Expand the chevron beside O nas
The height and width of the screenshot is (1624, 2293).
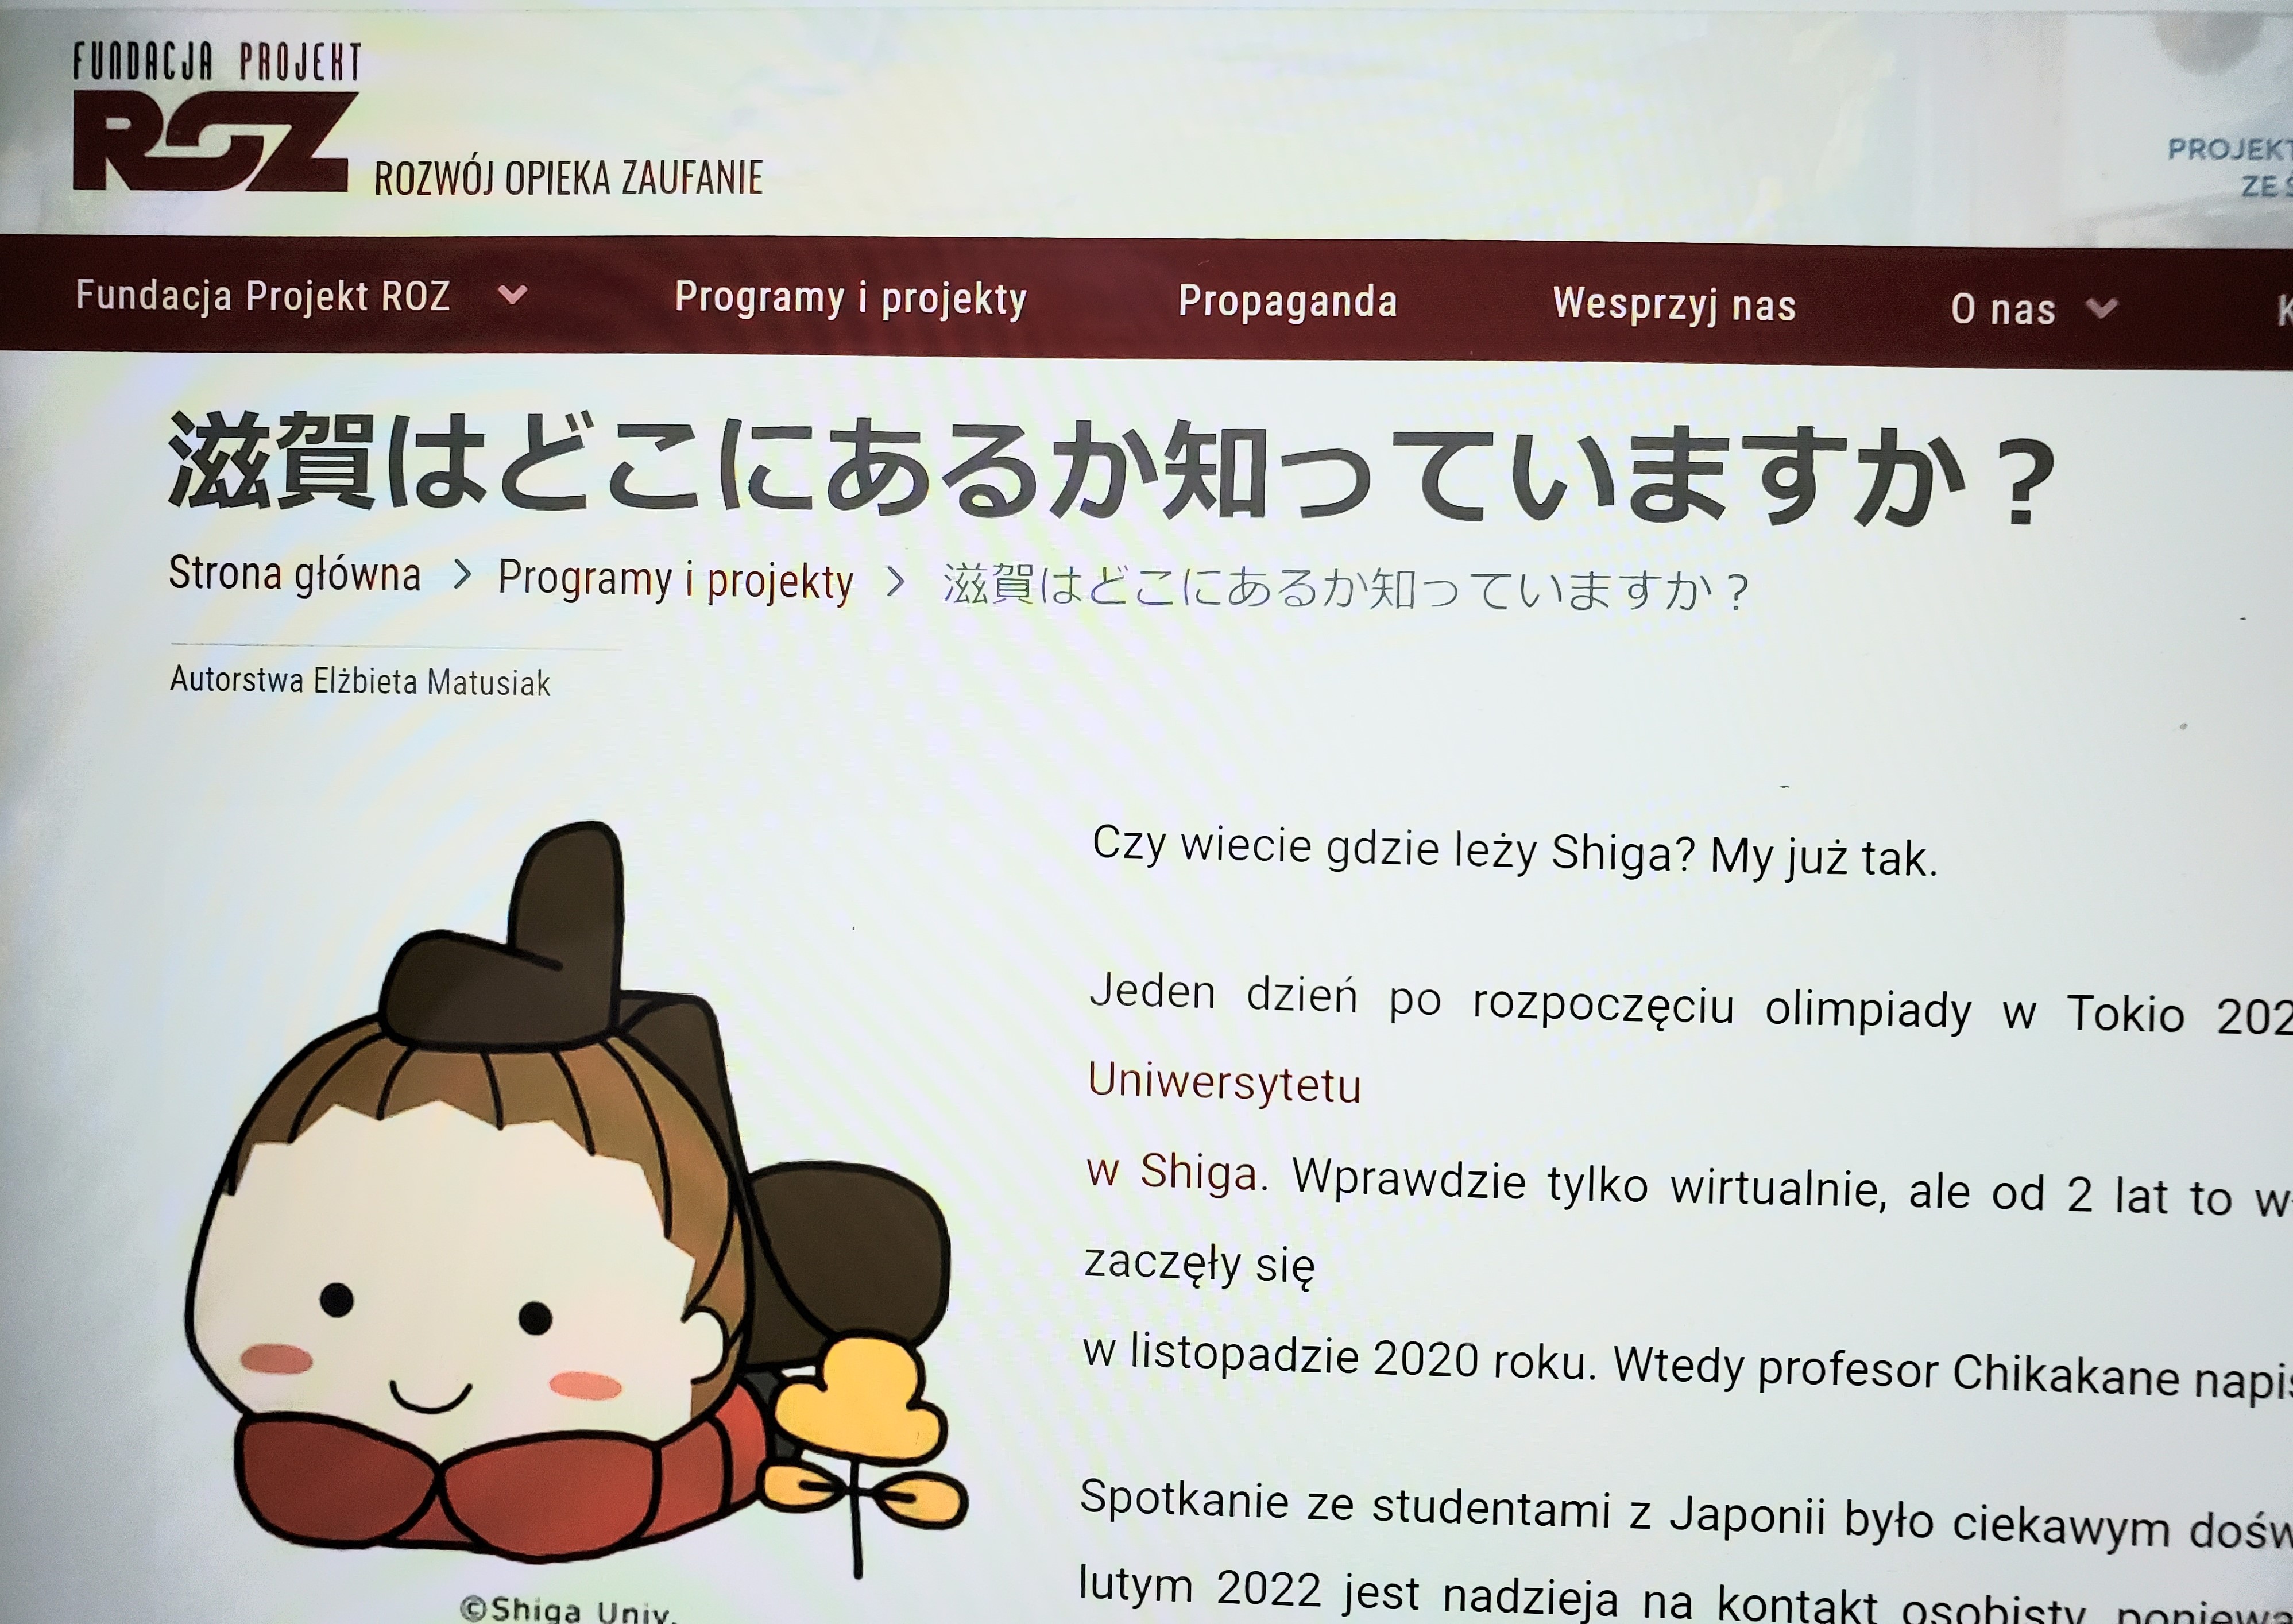2102,308
